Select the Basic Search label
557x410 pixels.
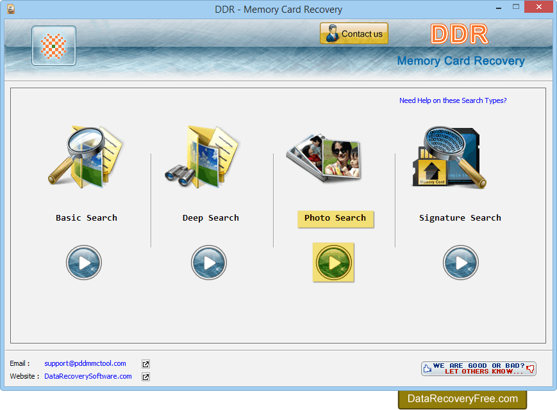pos(87,218)
